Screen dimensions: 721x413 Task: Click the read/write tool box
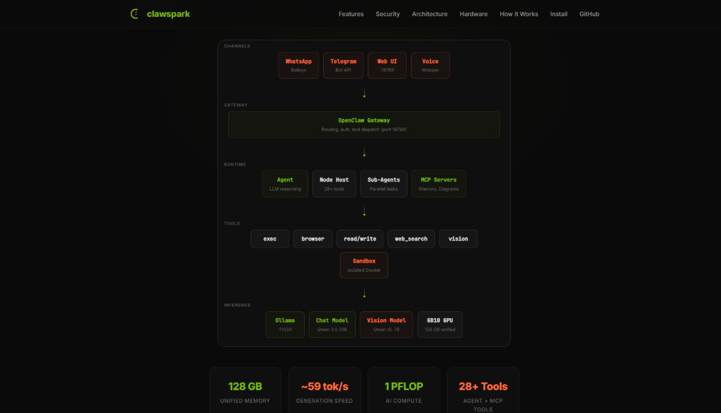pyautogui.click(x=360, y=239)
